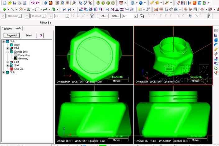The image size is (219, 146).
Task: Open the Analyze question-mark tool
Action: click(x=178, y=3)
